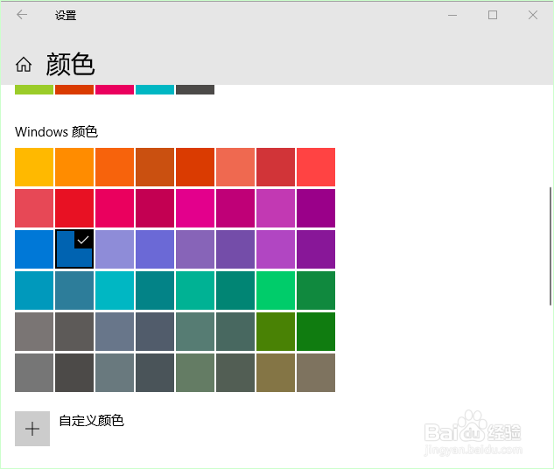Viewport: 554px width, 469px height.
Task: Pick the sage green swatch in bottom row
Action: click(x=195, y=373)
